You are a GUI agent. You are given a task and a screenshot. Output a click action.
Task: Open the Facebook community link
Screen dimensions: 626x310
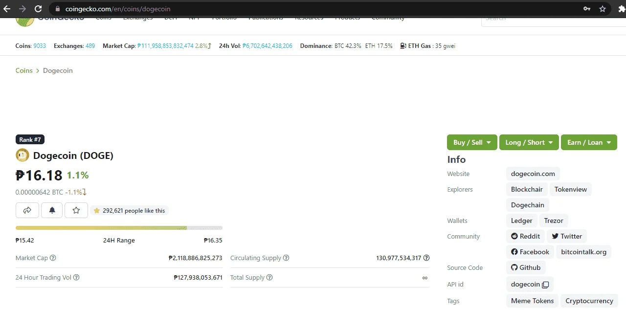[530, 252]
